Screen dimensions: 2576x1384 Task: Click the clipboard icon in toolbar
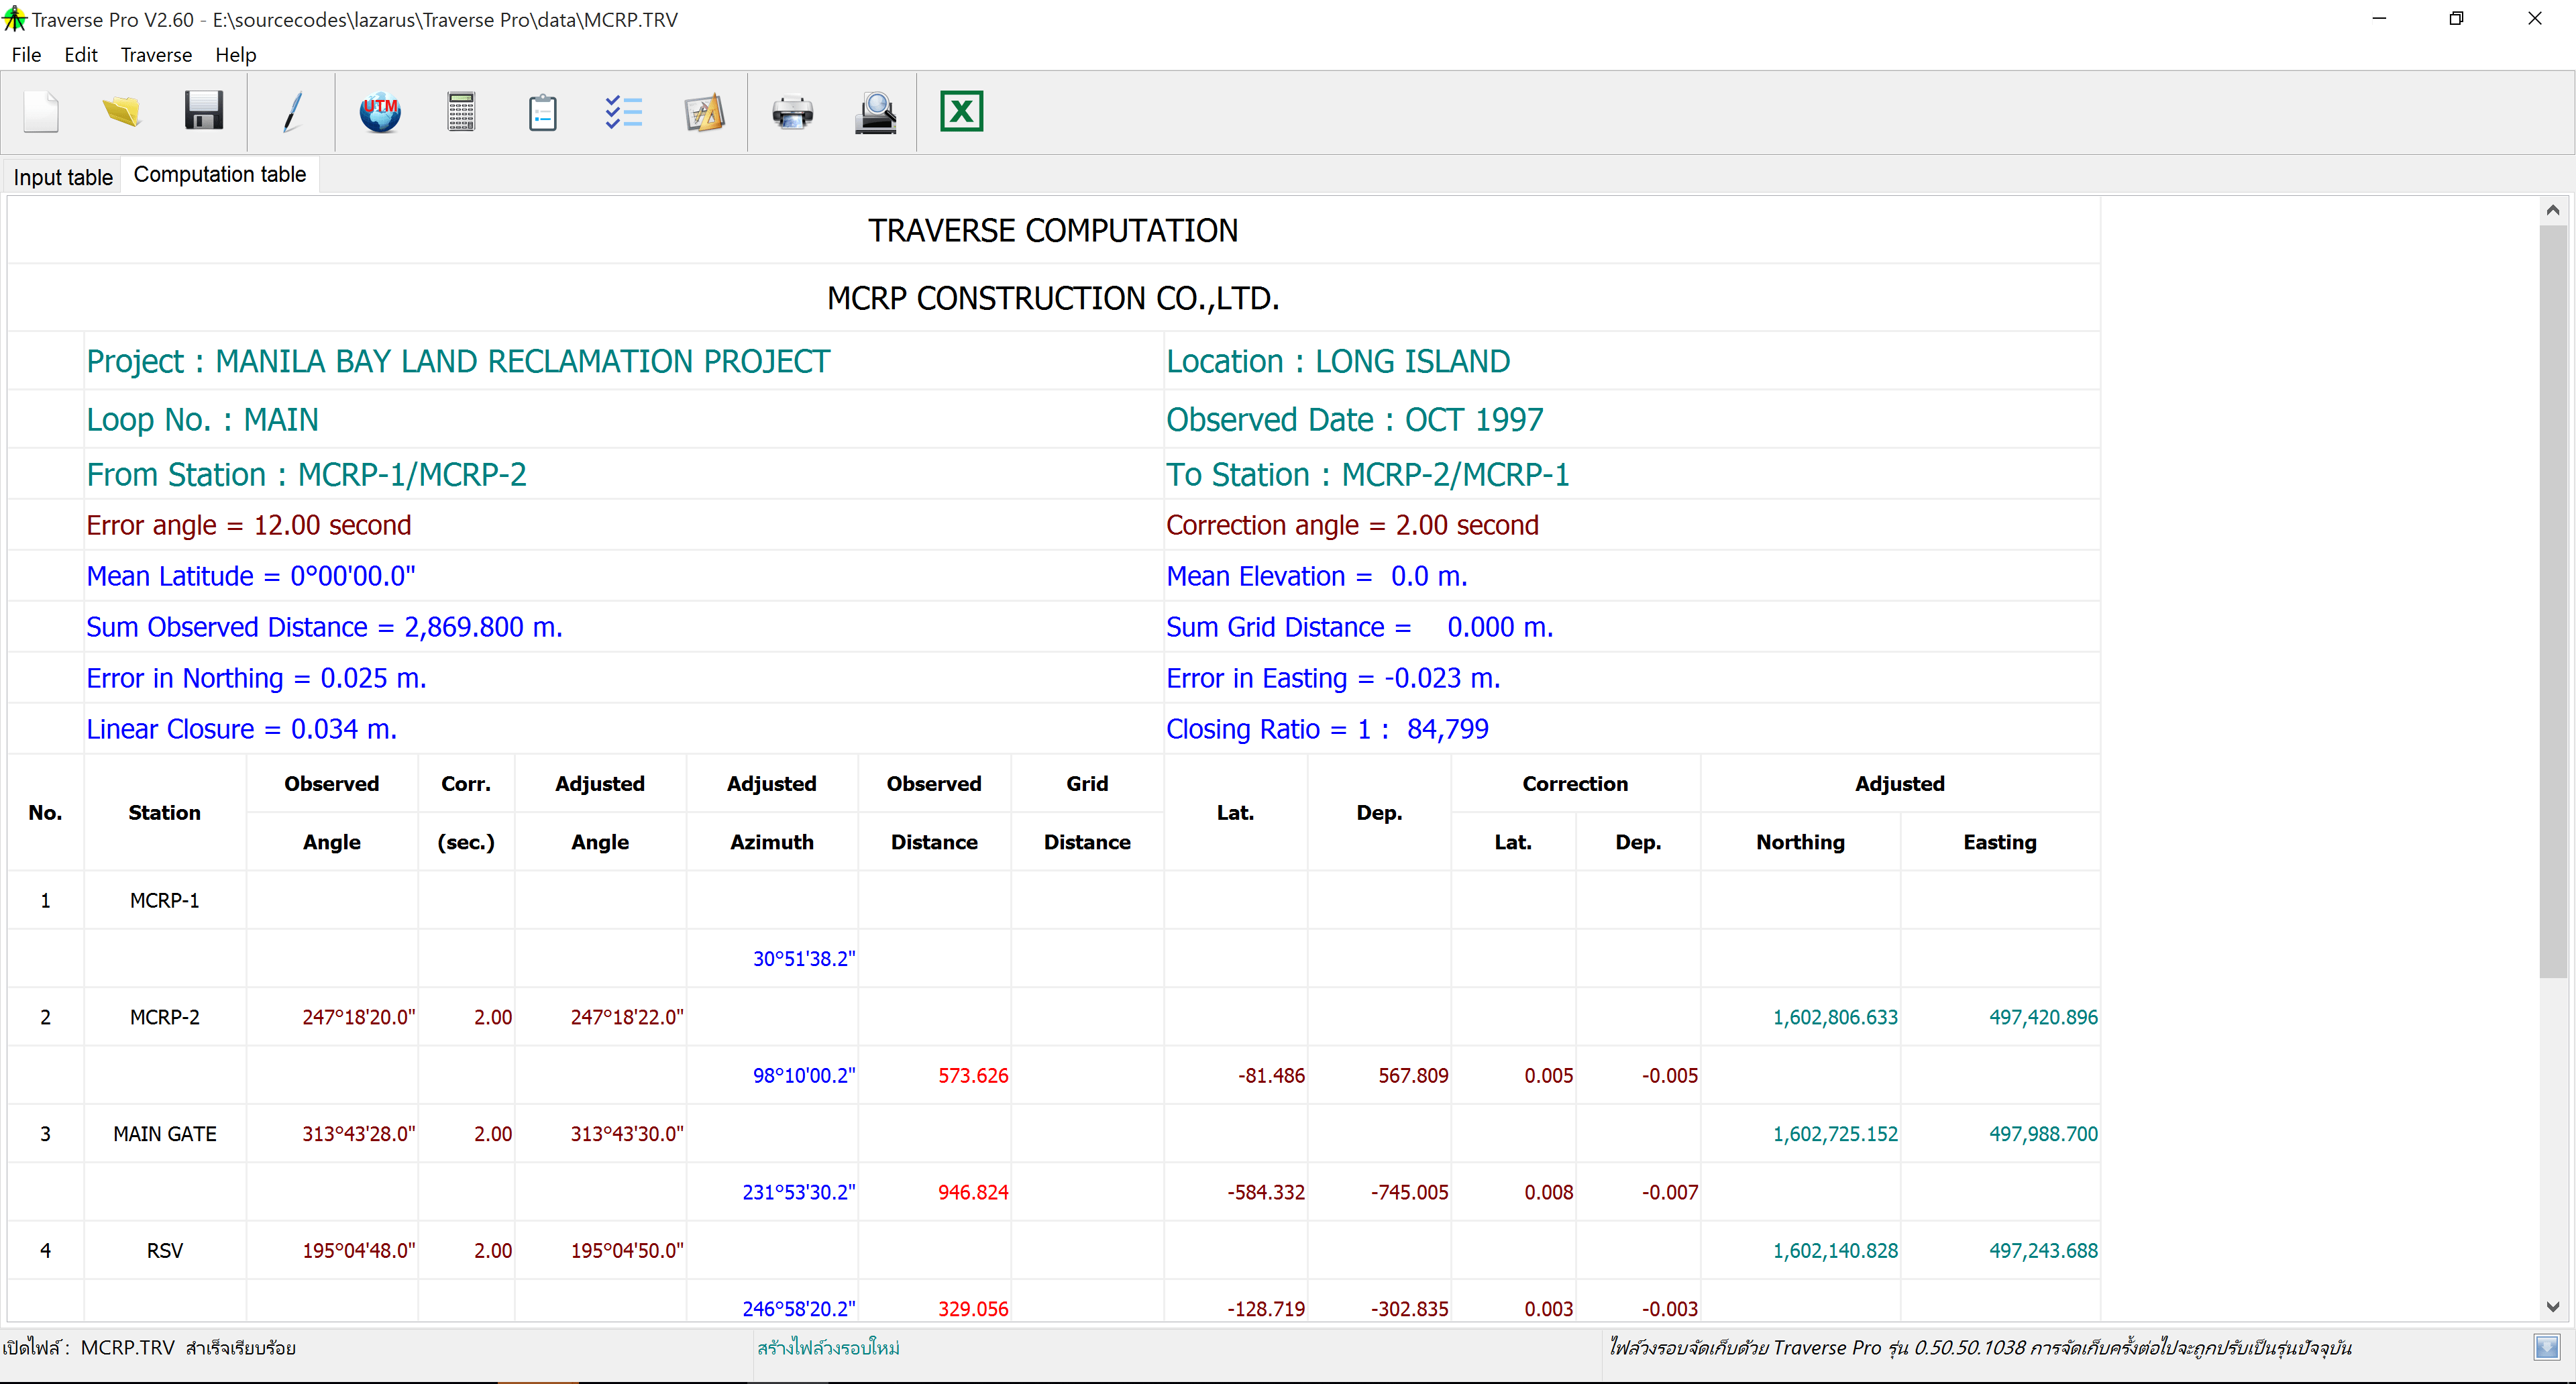(x=542, y=112)
